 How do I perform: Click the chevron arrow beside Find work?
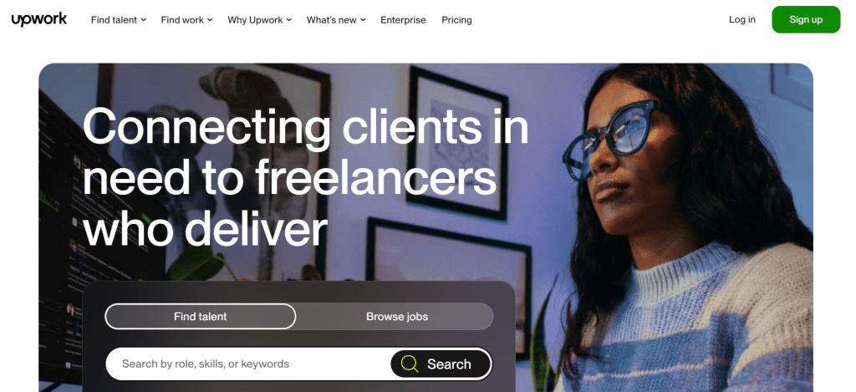[210, 20]
